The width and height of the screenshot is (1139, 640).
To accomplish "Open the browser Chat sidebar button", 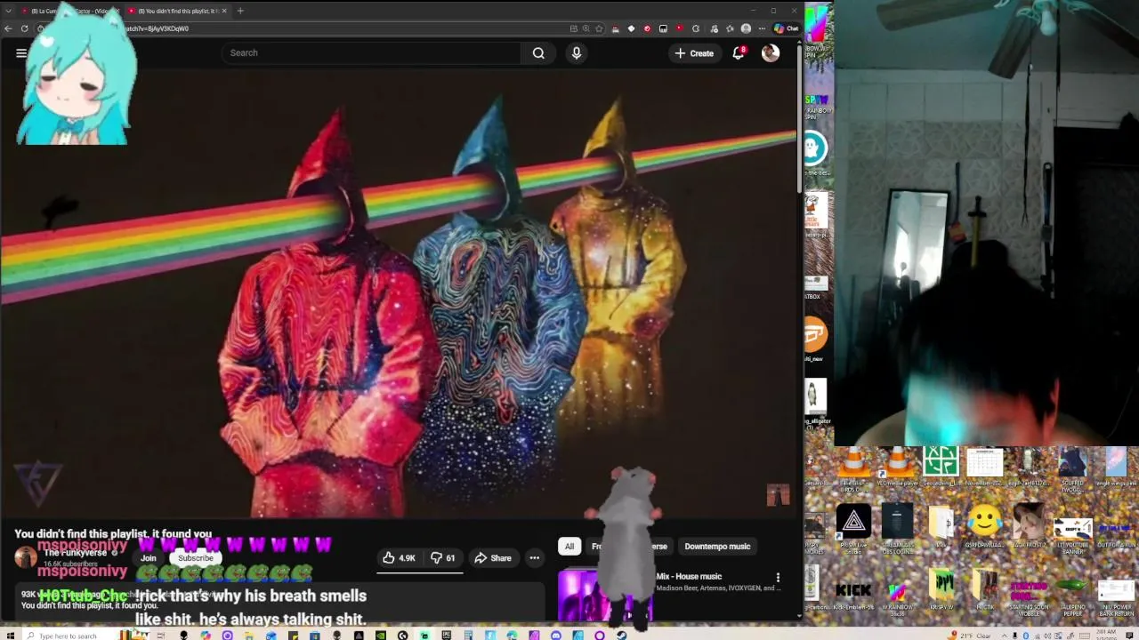I will click(787, 28).
